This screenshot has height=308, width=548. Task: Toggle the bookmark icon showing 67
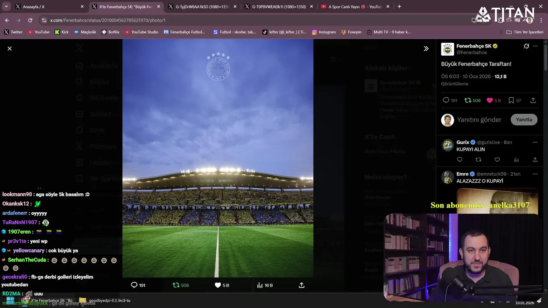511,101
